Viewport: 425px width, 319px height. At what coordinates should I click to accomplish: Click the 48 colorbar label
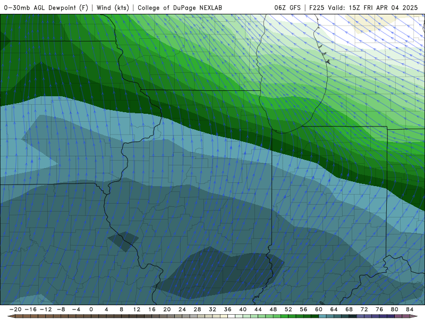[x=273, y=309]
